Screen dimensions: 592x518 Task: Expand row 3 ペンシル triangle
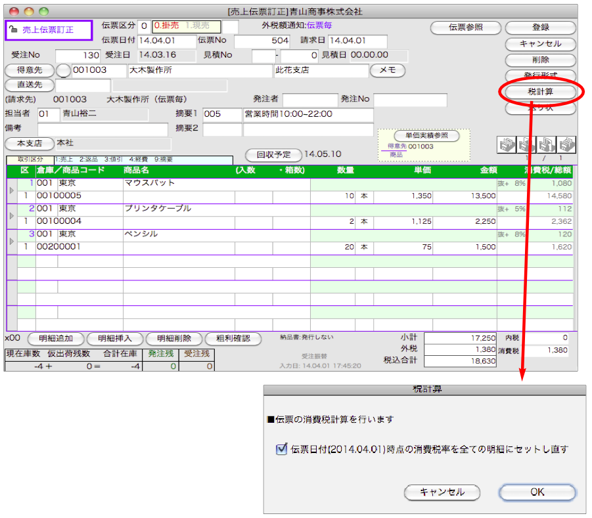click(x=11, y=241)
